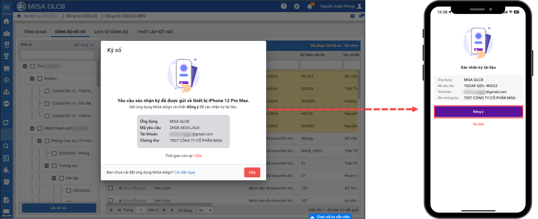538x219 pixels.
Task: Go to next page in pagination
Action: pos(164,210)
